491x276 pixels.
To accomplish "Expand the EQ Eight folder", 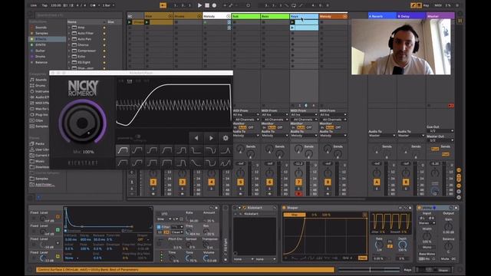I will tap(69, 62).
